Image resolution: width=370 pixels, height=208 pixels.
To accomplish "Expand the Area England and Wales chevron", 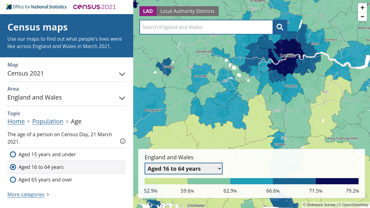I will [122, 98].
